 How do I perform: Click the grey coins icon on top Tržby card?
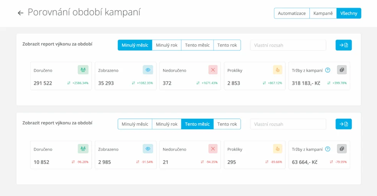pos(342,70)
